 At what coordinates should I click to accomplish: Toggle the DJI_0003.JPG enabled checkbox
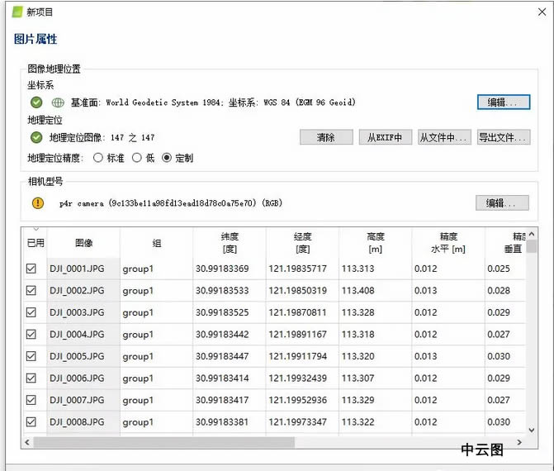click(31, 312)
